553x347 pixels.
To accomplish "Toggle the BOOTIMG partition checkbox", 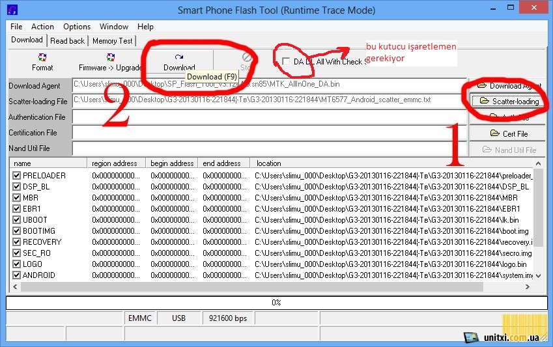I will pyautogui.click(x=16, y=230).
